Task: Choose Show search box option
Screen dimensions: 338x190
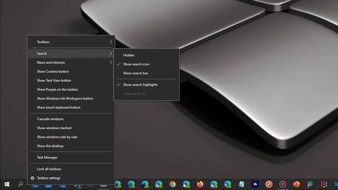Action: (146, 73)
